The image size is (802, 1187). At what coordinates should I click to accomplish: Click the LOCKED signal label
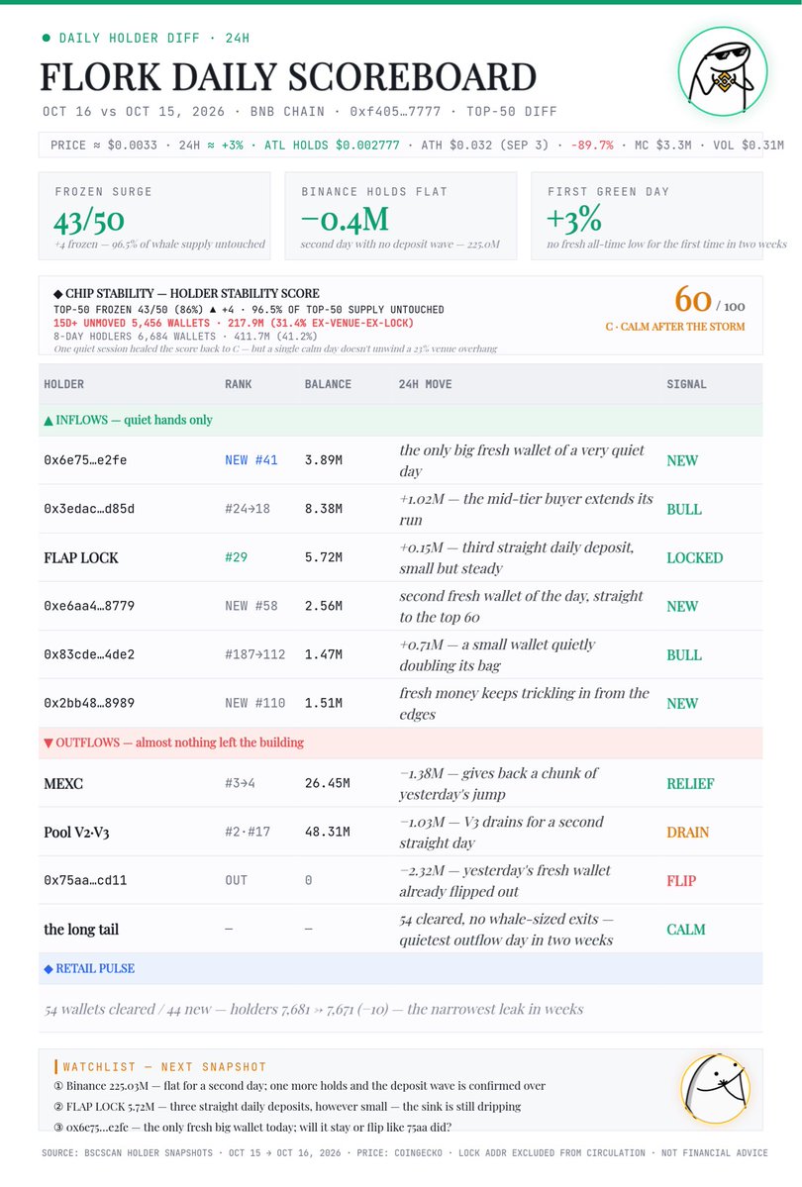click(x=694, y=557)
